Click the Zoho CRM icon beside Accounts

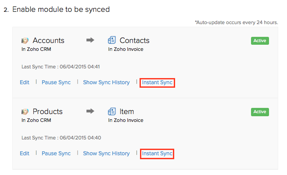[25, 40]
